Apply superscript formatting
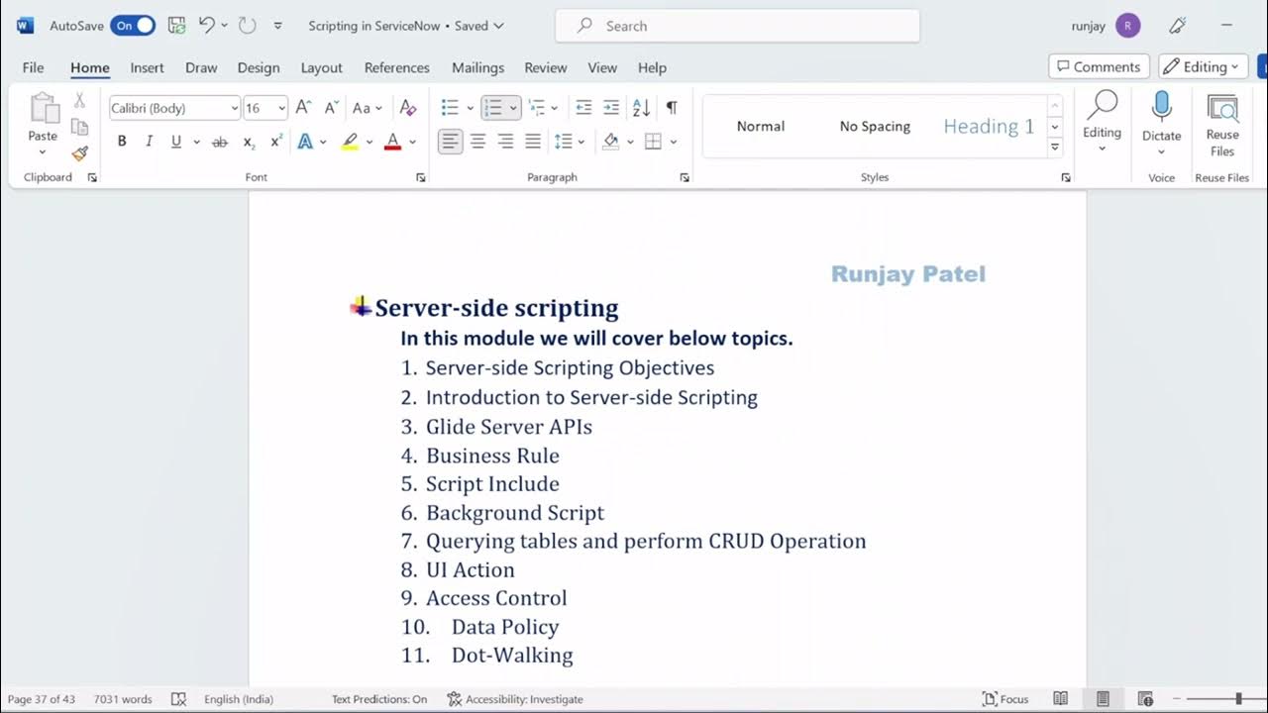The height and width of the screenshot is (713, 1268). point(276,142)
